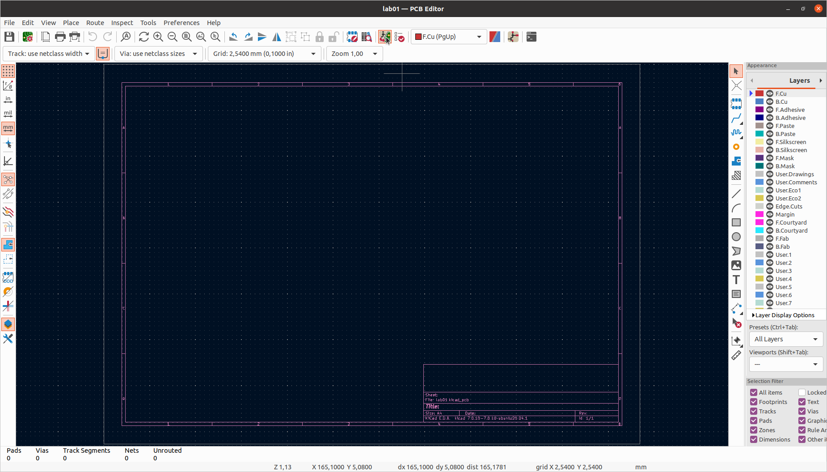Disable Tracks in the Selection Filter
827x472 pixels.
(754, 411)
